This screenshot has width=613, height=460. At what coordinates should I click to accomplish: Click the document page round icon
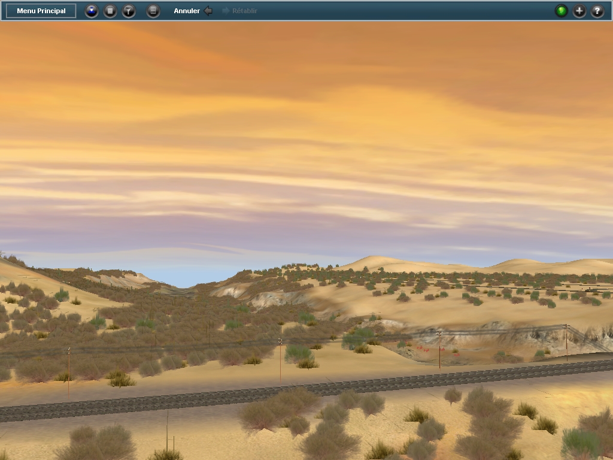point(110,11)
